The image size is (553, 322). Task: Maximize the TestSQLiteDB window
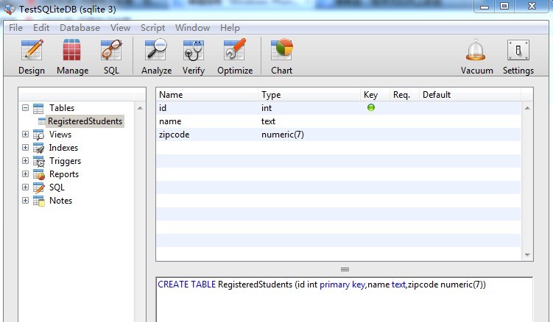[x=504, y=7]
